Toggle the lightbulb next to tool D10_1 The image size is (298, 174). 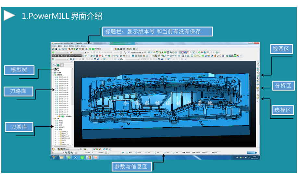tap(59, 140)
